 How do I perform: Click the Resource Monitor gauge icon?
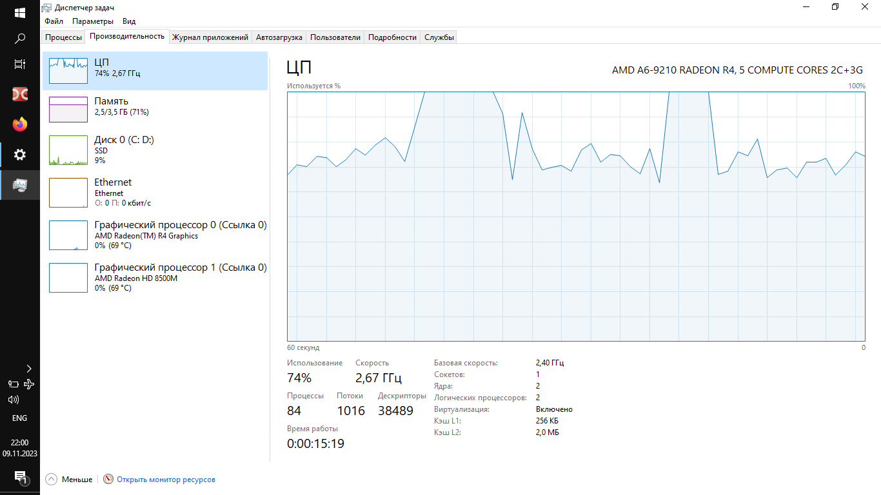pyautogui.click(x=108, y=480)
